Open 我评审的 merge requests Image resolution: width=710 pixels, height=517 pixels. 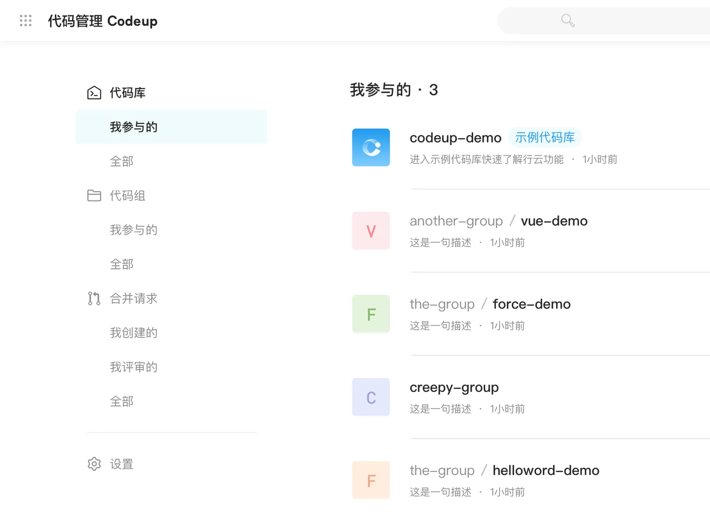pyautogui.click(x=134, y=367)
